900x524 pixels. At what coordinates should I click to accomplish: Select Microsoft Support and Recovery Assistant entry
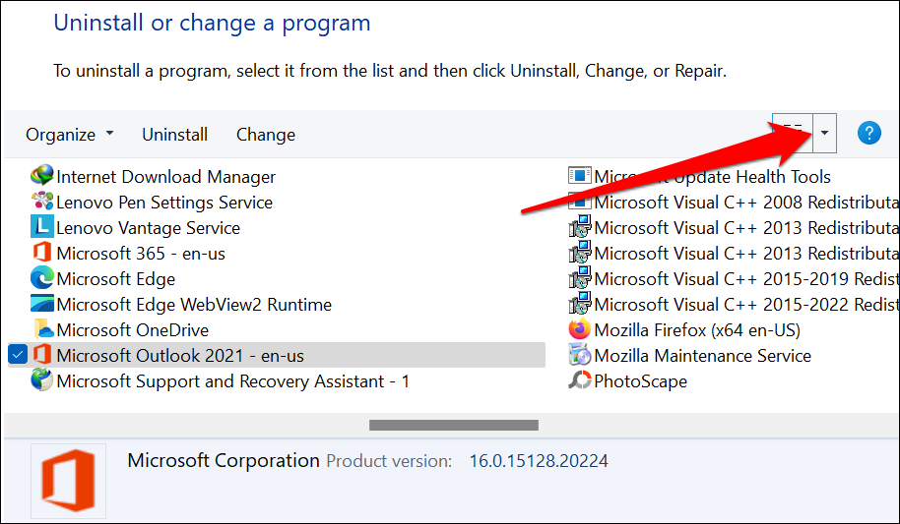tap(232, 381)
